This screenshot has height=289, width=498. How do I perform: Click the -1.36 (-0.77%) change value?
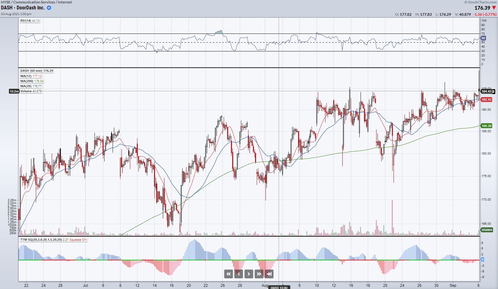[x=485, y=14]
